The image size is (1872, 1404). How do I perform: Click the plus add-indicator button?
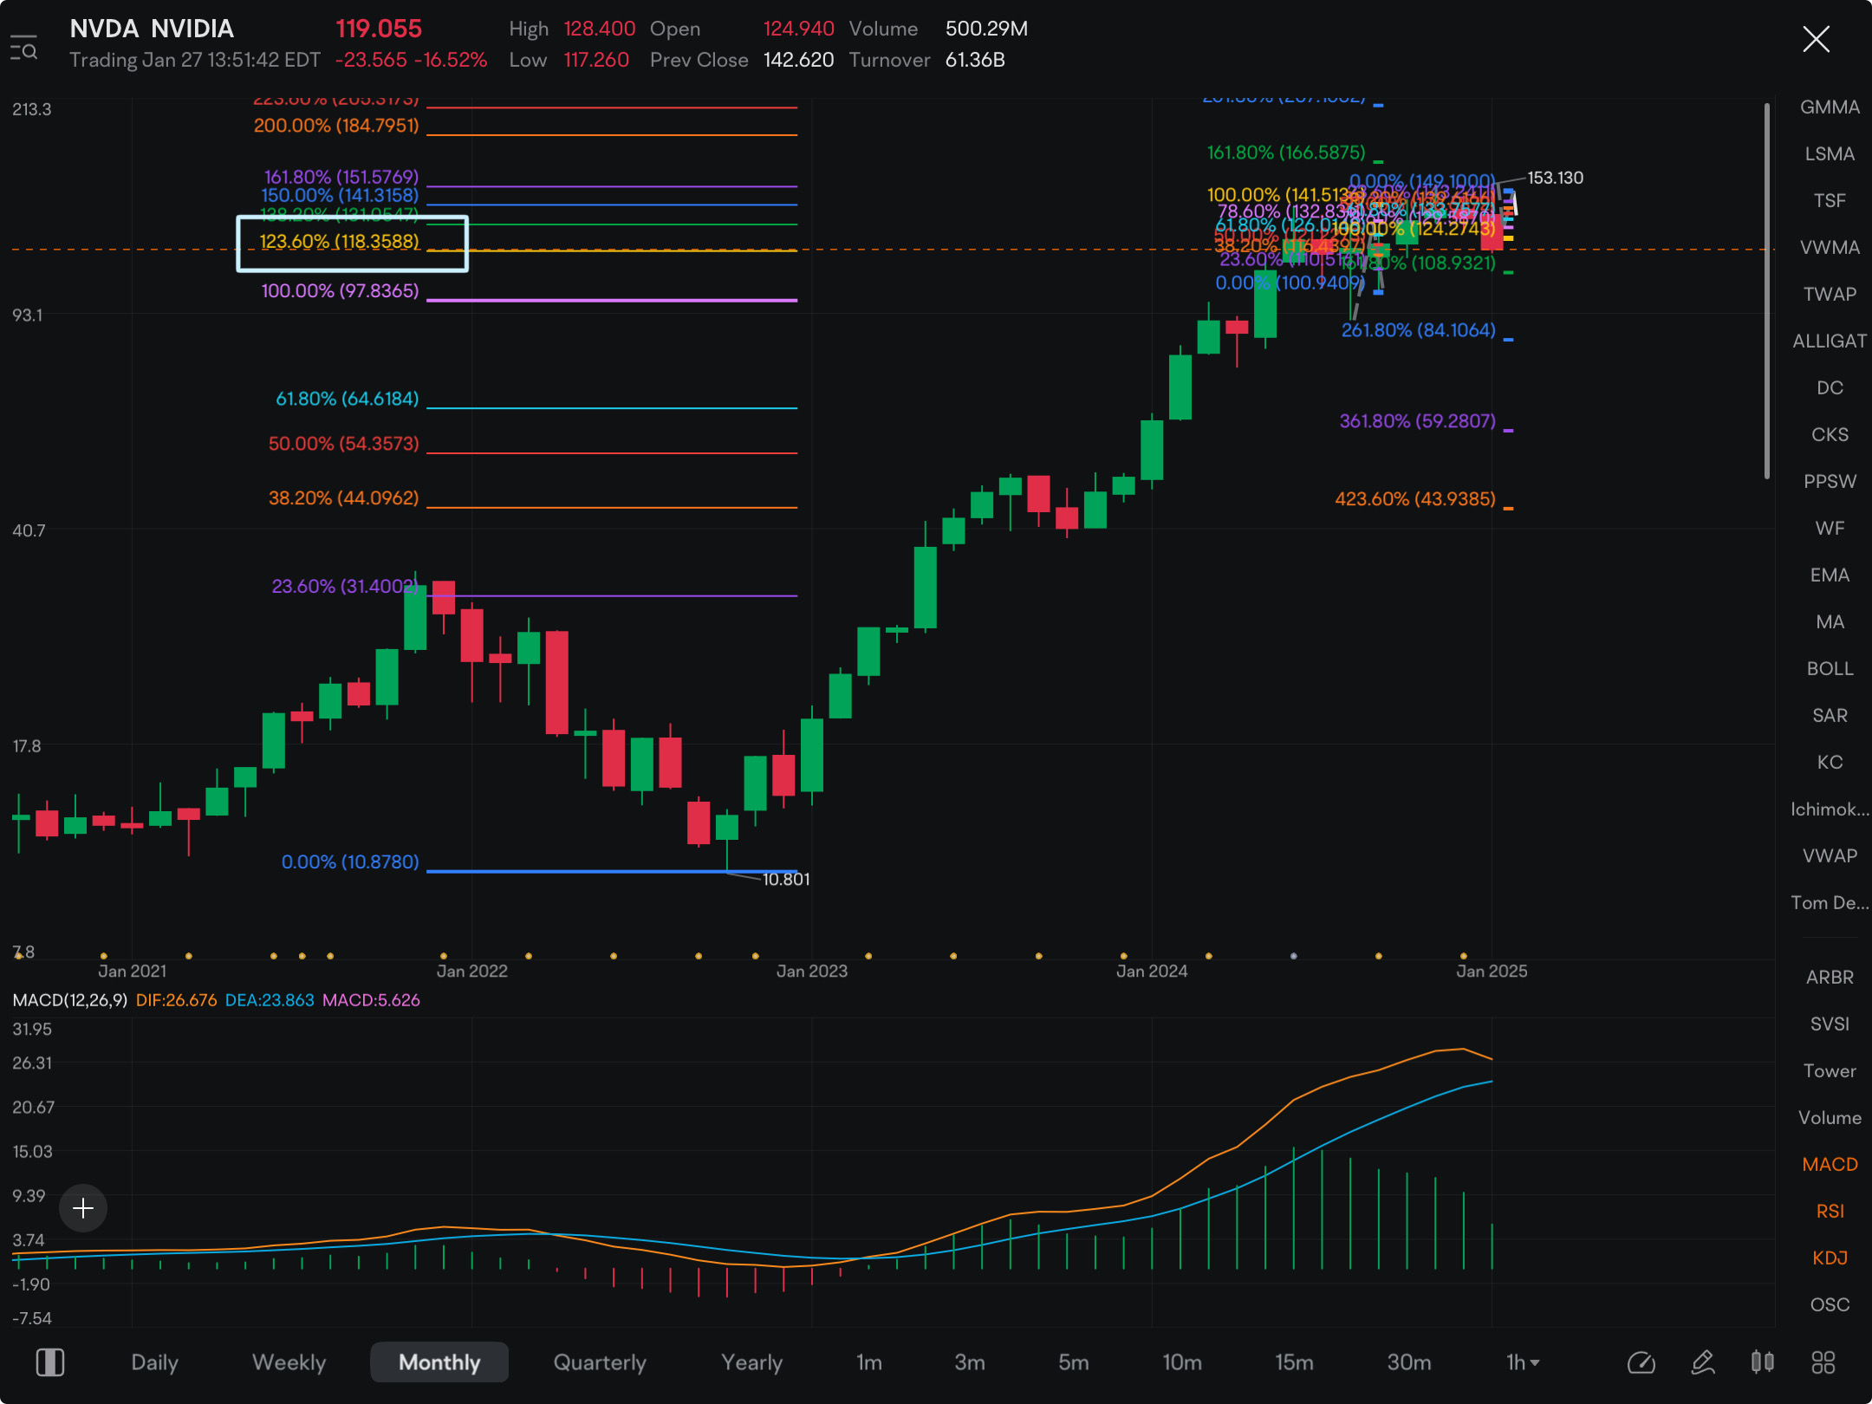pos(83,1208)
